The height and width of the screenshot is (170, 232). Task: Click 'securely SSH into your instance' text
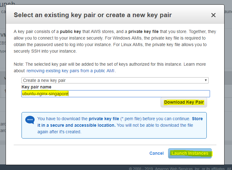click(x=45, y=51)
